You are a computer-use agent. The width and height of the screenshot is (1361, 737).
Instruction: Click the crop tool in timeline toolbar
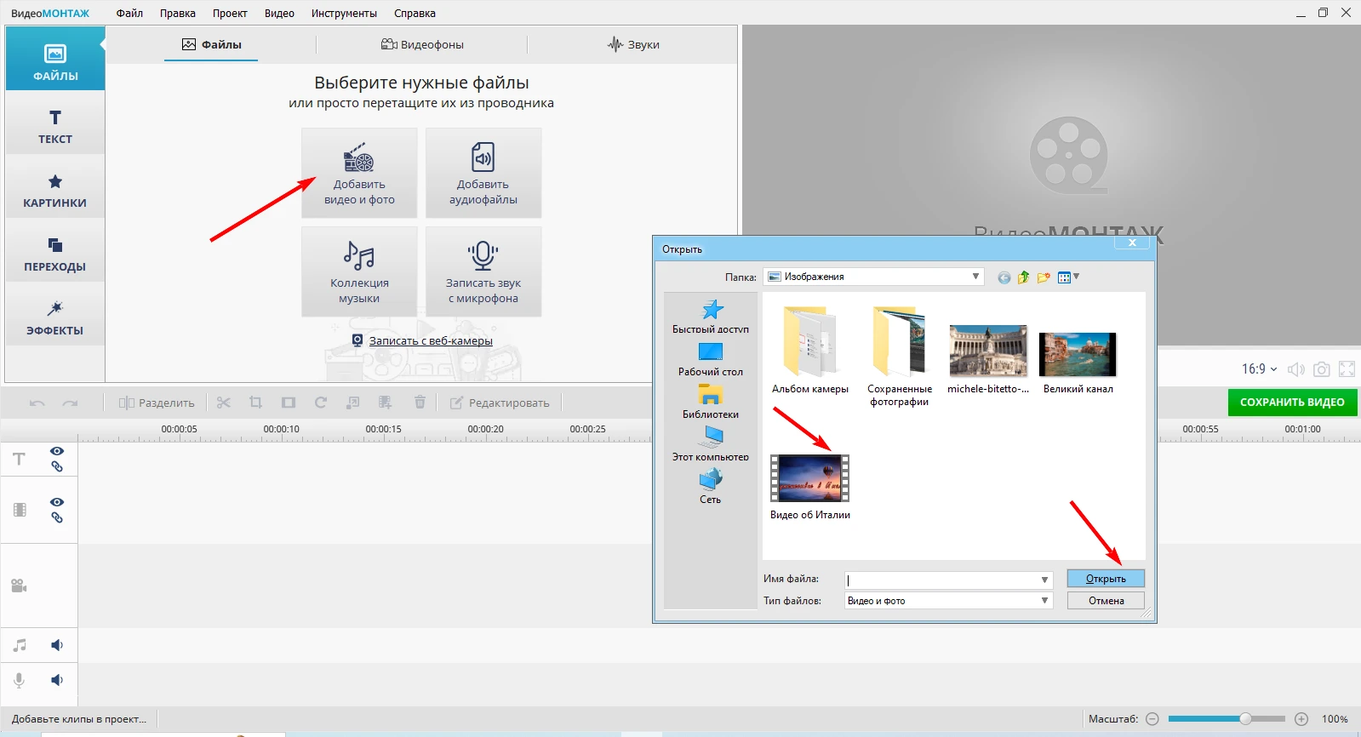coord(255,403)
